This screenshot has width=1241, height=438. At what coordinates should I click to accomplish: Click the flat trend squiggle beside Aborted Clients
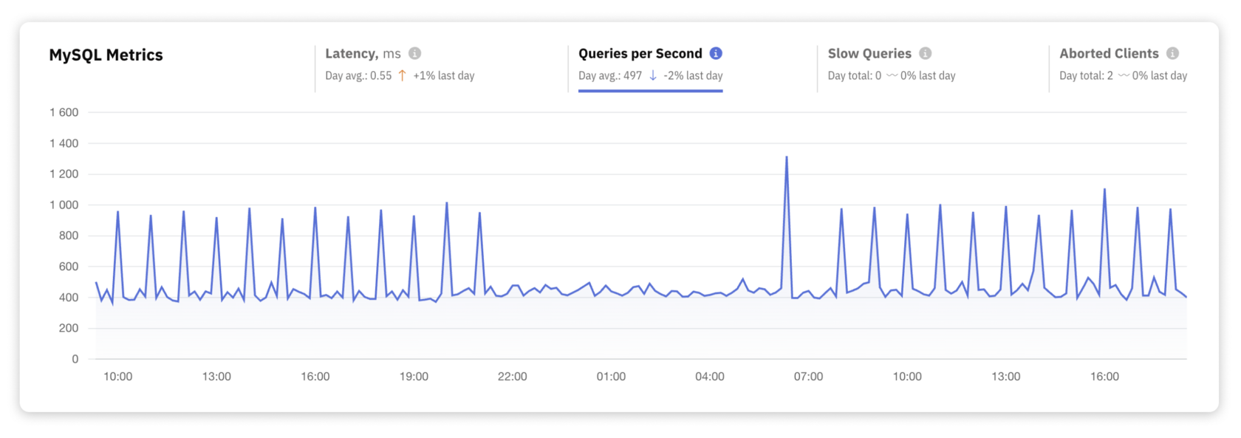point(1124,75)
